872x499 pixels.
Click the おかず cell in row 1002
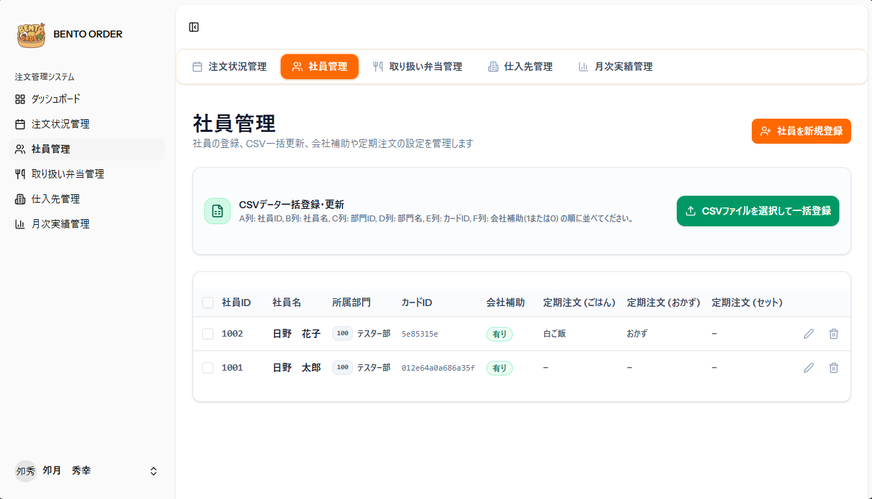(637, 334)
